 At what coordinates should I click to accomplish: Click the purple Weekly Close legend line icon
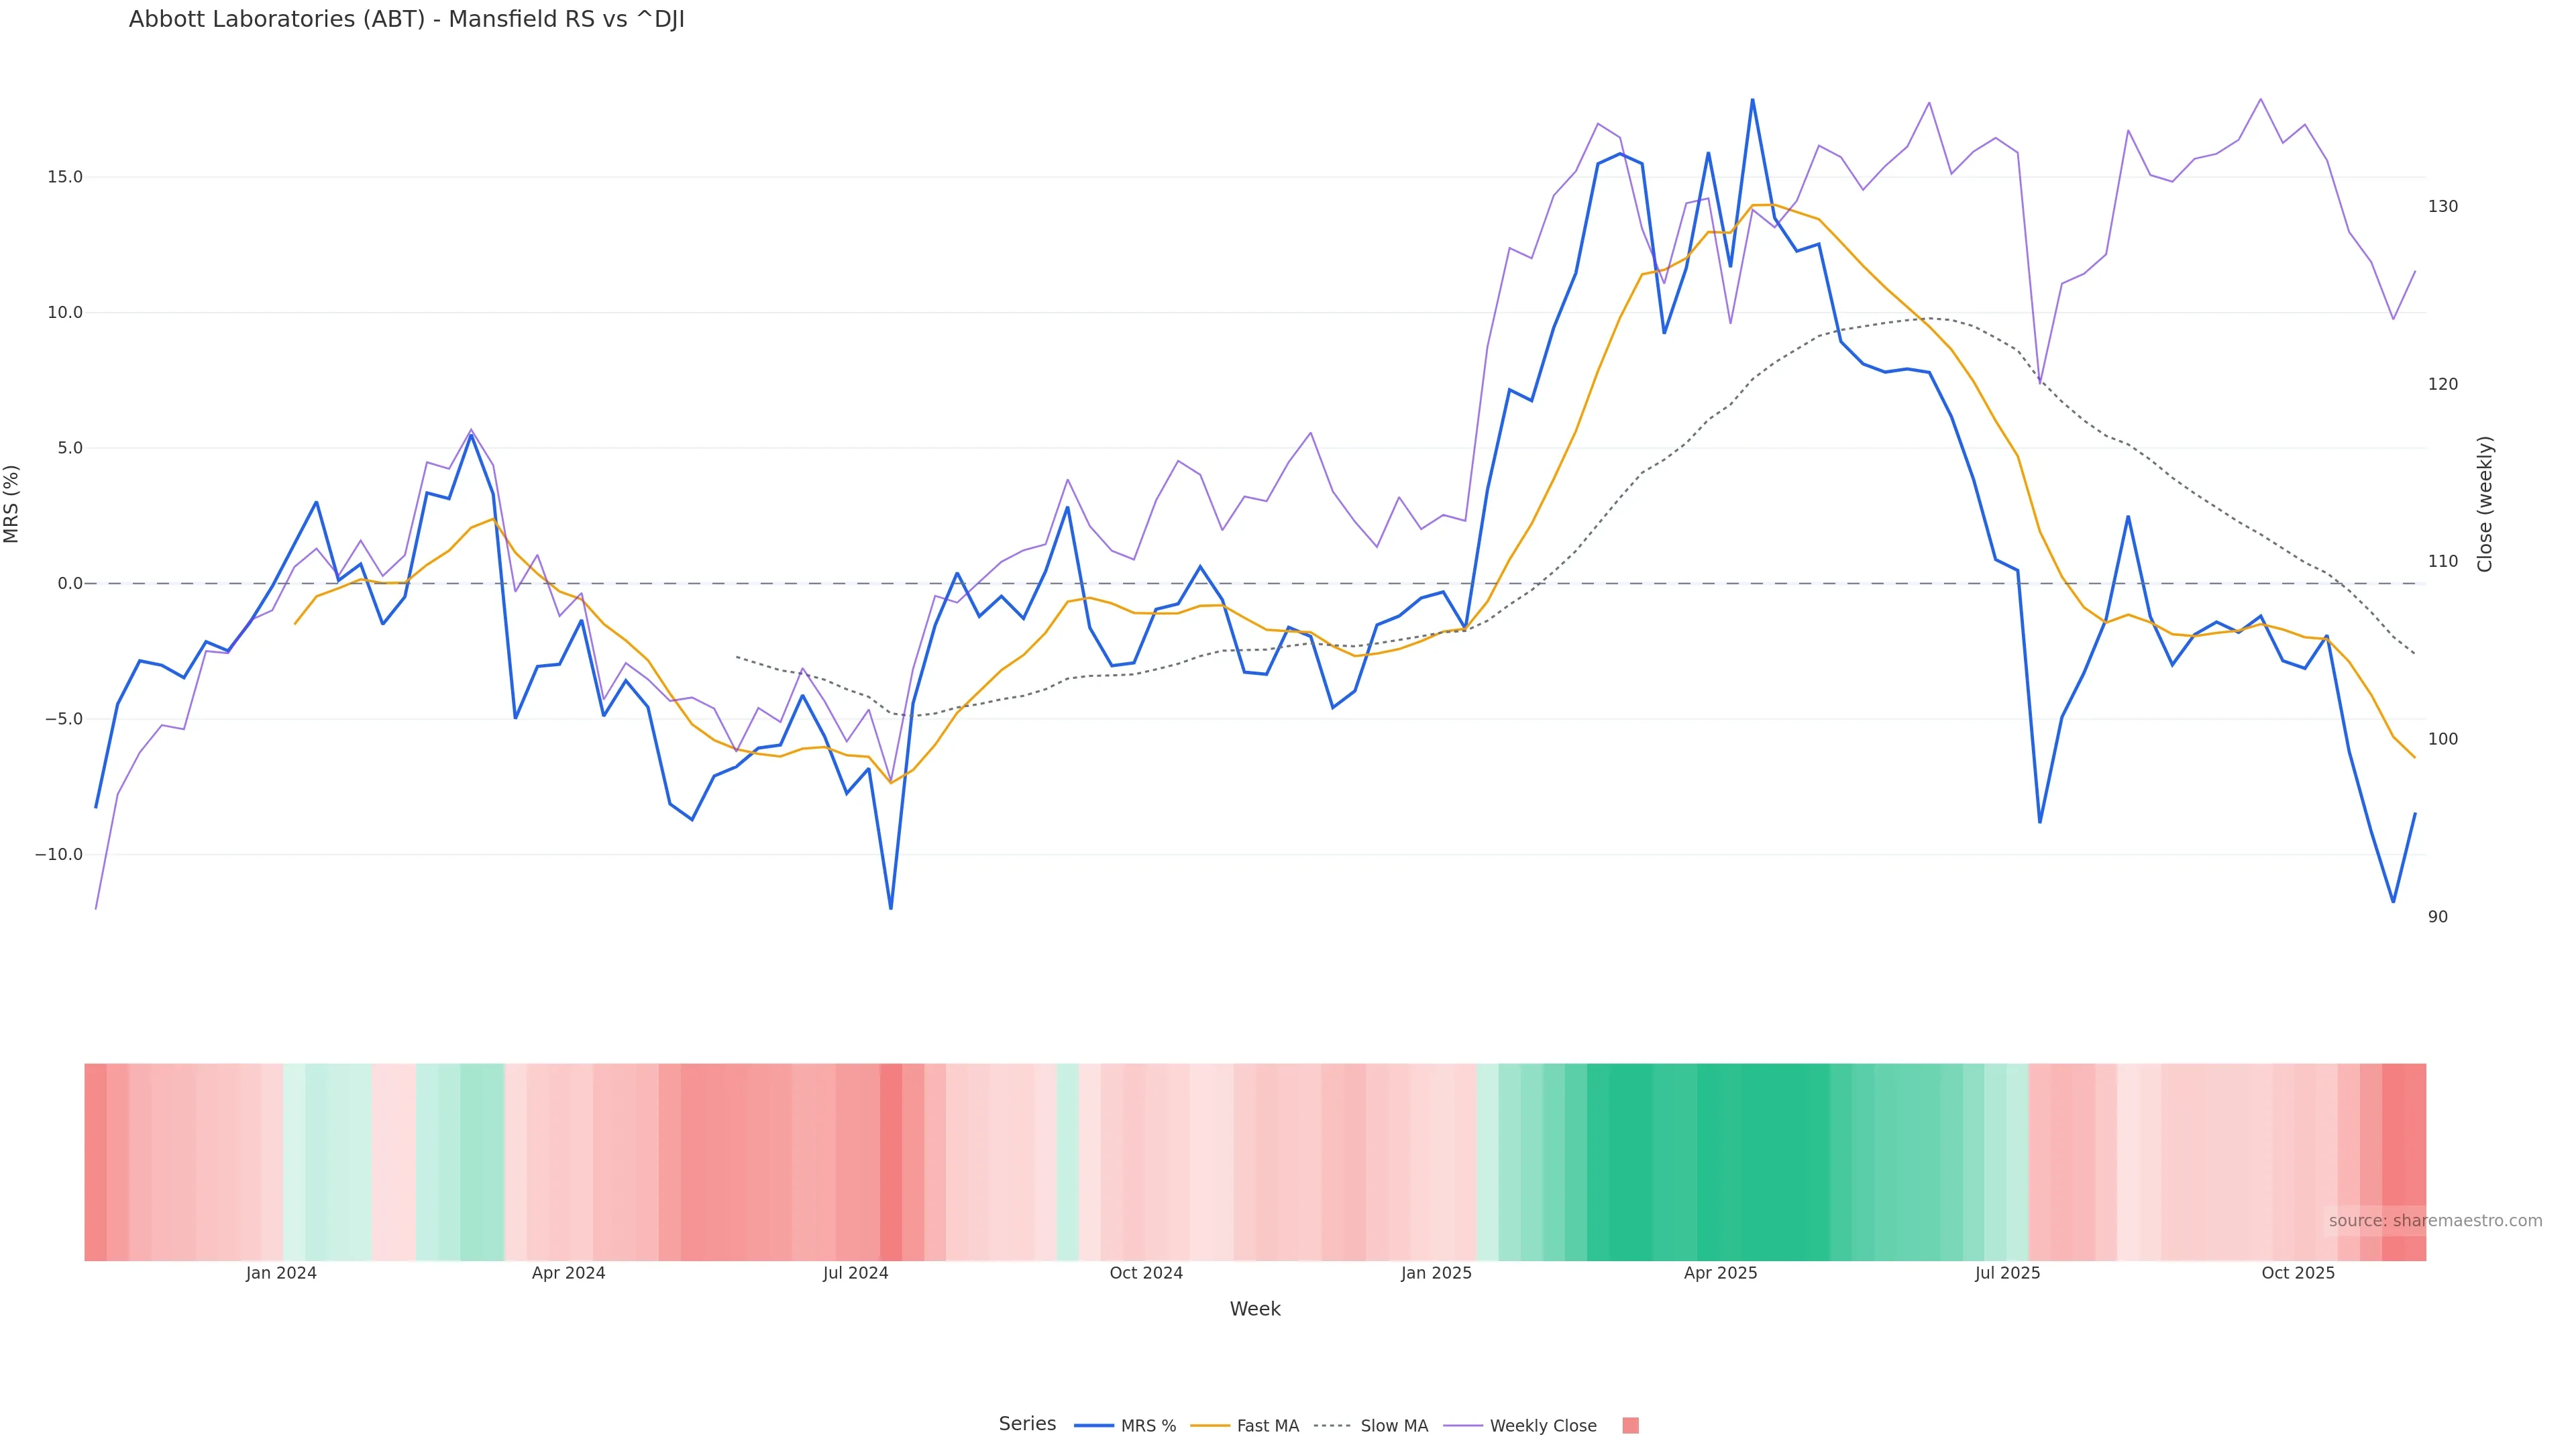(1462, 1426)
